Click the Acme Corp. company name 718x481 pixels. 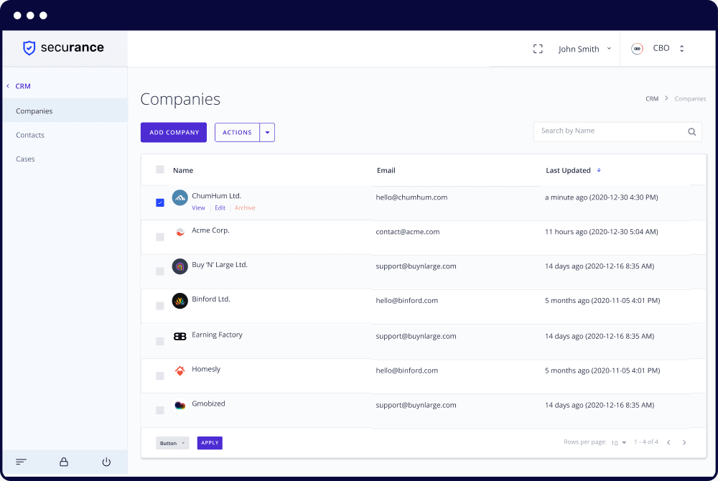coord(210,230)
